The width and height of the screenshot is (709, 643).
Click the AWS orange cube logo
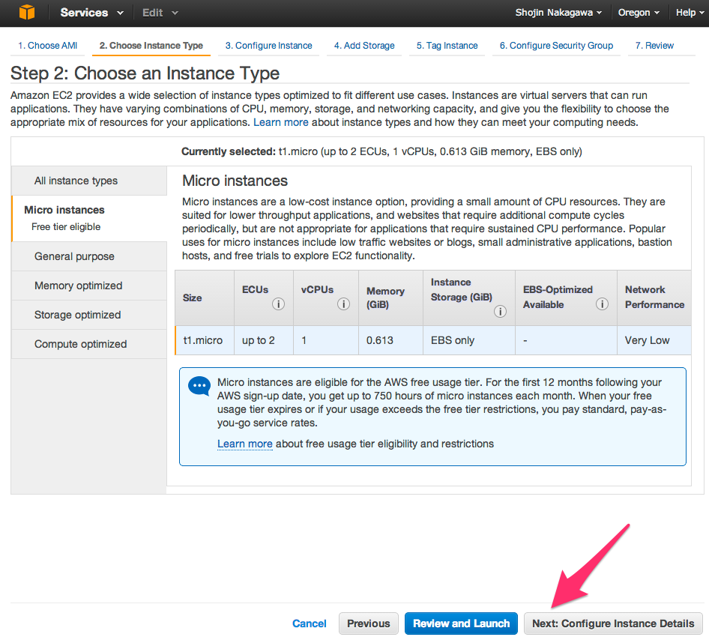[x=27, y=12]
